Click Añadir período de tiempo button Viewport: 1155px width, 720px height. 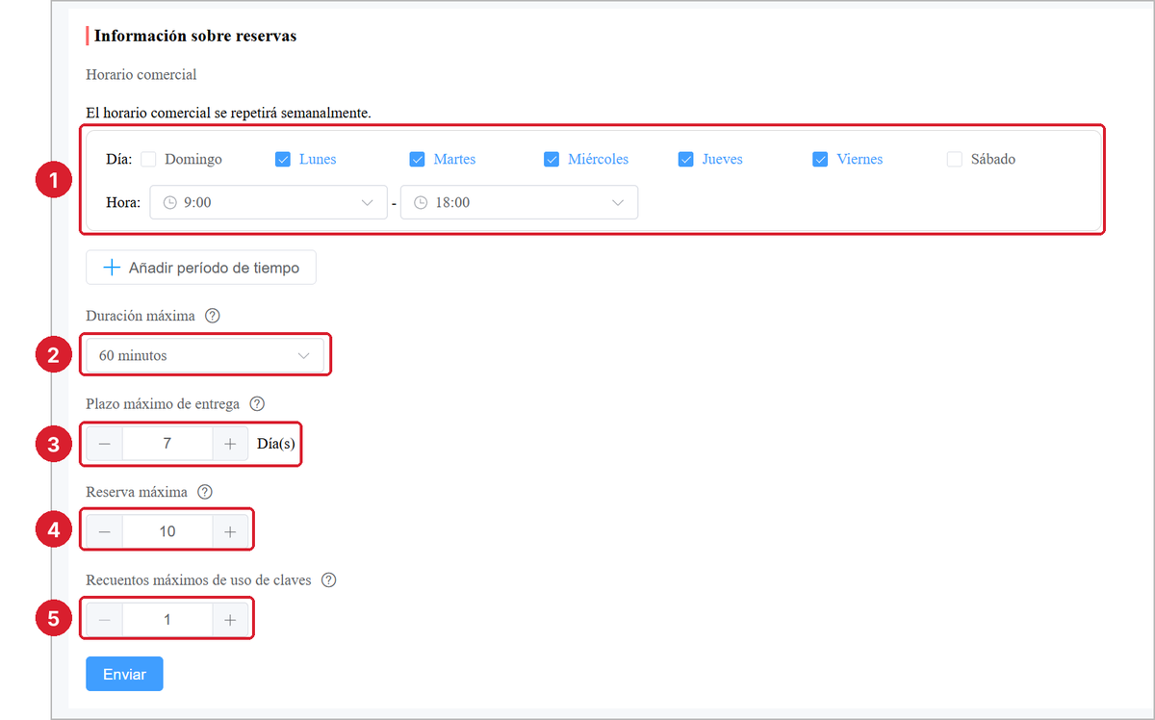[x=201, y=268]
